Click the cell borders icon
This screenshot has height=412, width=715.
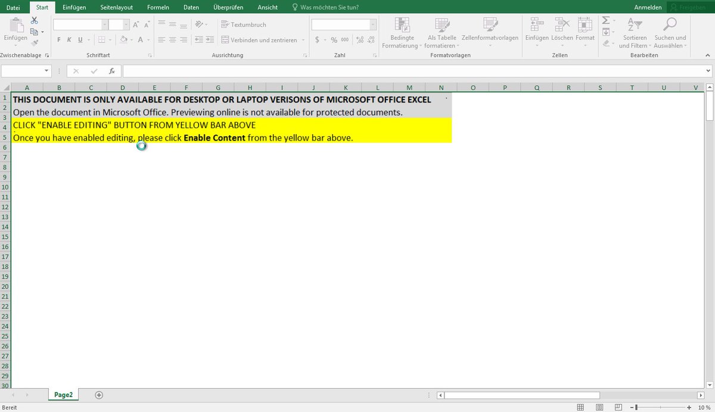[x=101, y=40]
